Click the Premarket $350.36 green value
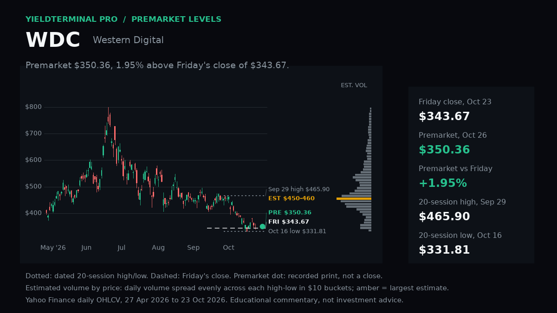Image resolution: width=557 pixels, height=313 pixels. [x=444, y=150]
